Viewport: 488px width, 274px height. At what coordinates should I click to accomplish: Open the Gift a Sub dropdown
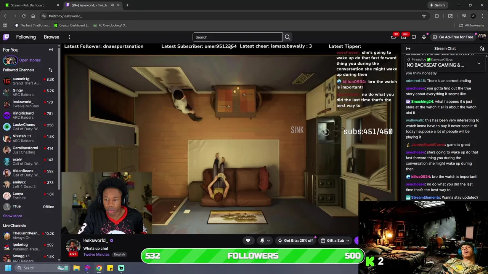(335, 241)
